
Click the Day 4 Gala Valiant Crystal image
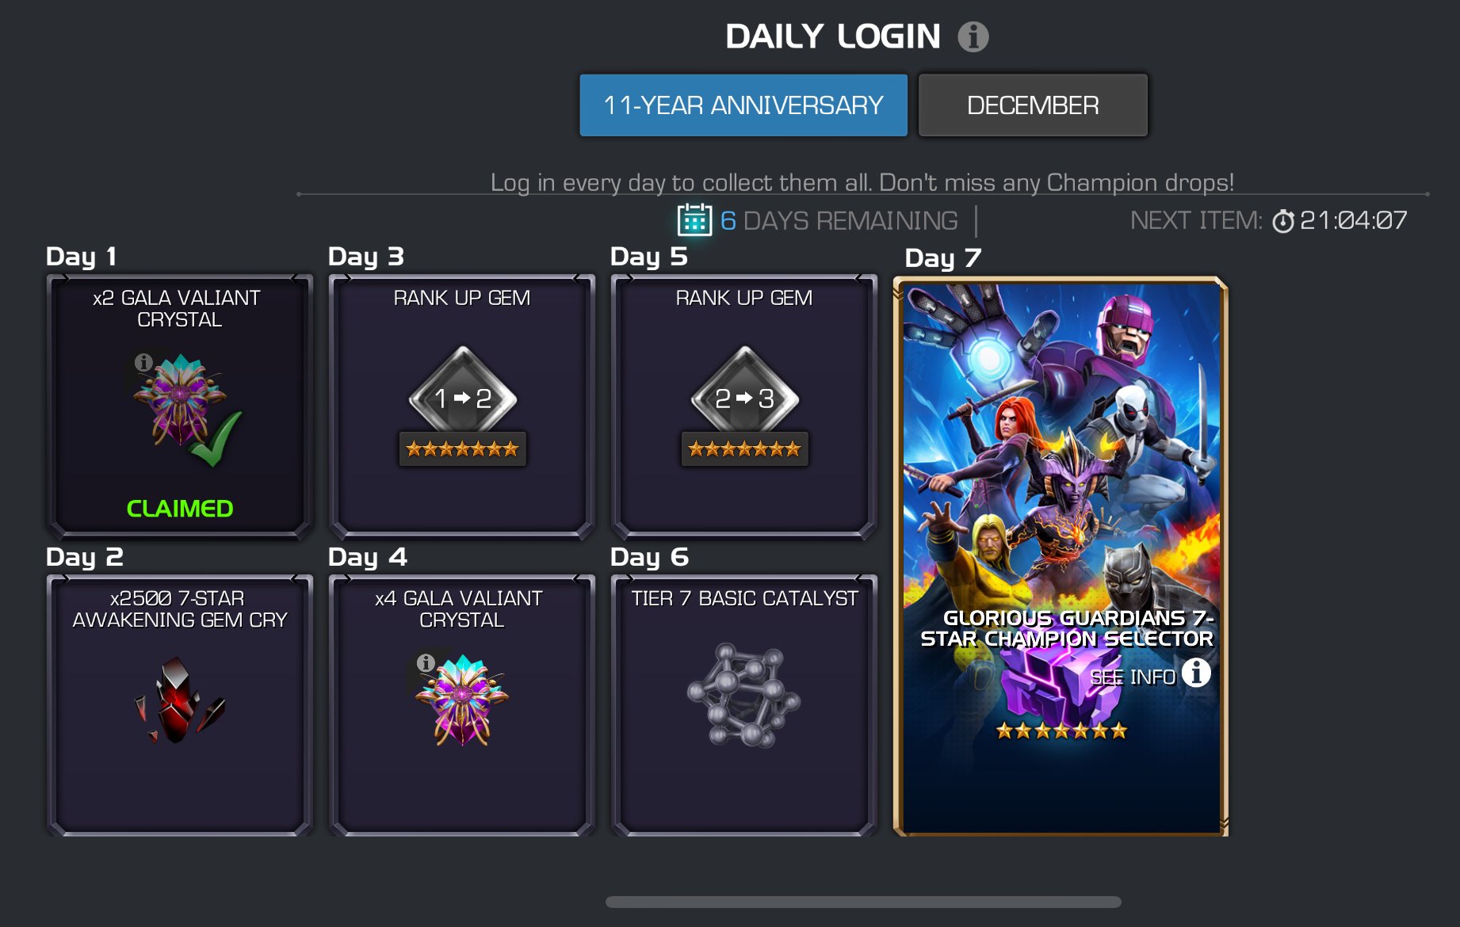coord(463,700)
